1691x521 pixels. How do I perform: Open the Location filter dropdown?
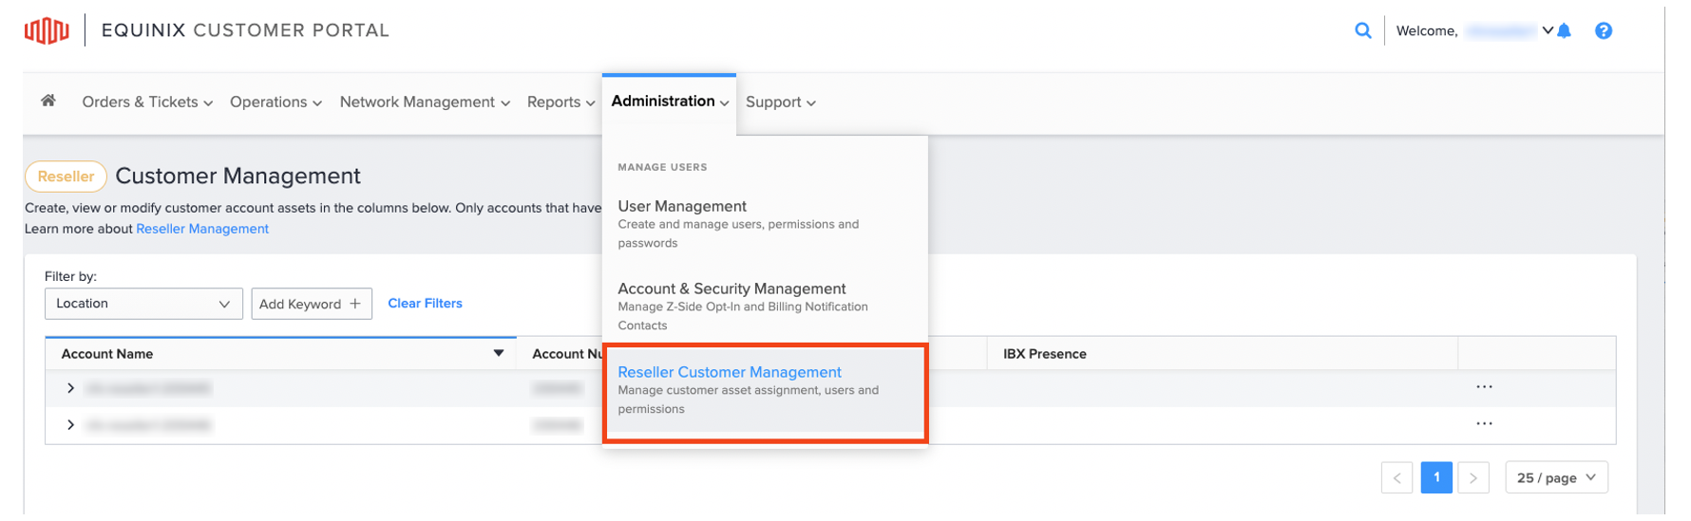[143, 304]
